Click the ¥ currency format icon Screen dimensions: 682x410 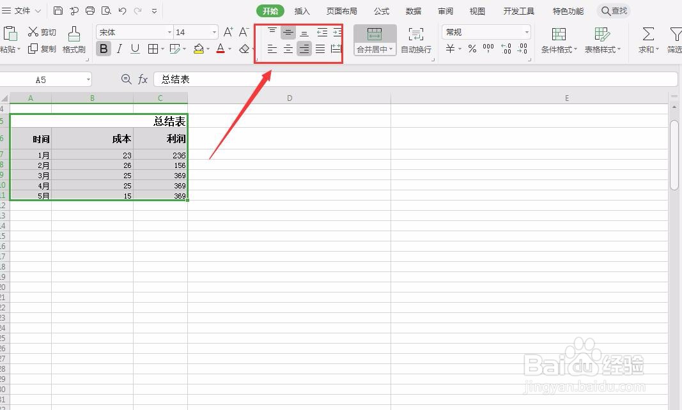[451, 48]
